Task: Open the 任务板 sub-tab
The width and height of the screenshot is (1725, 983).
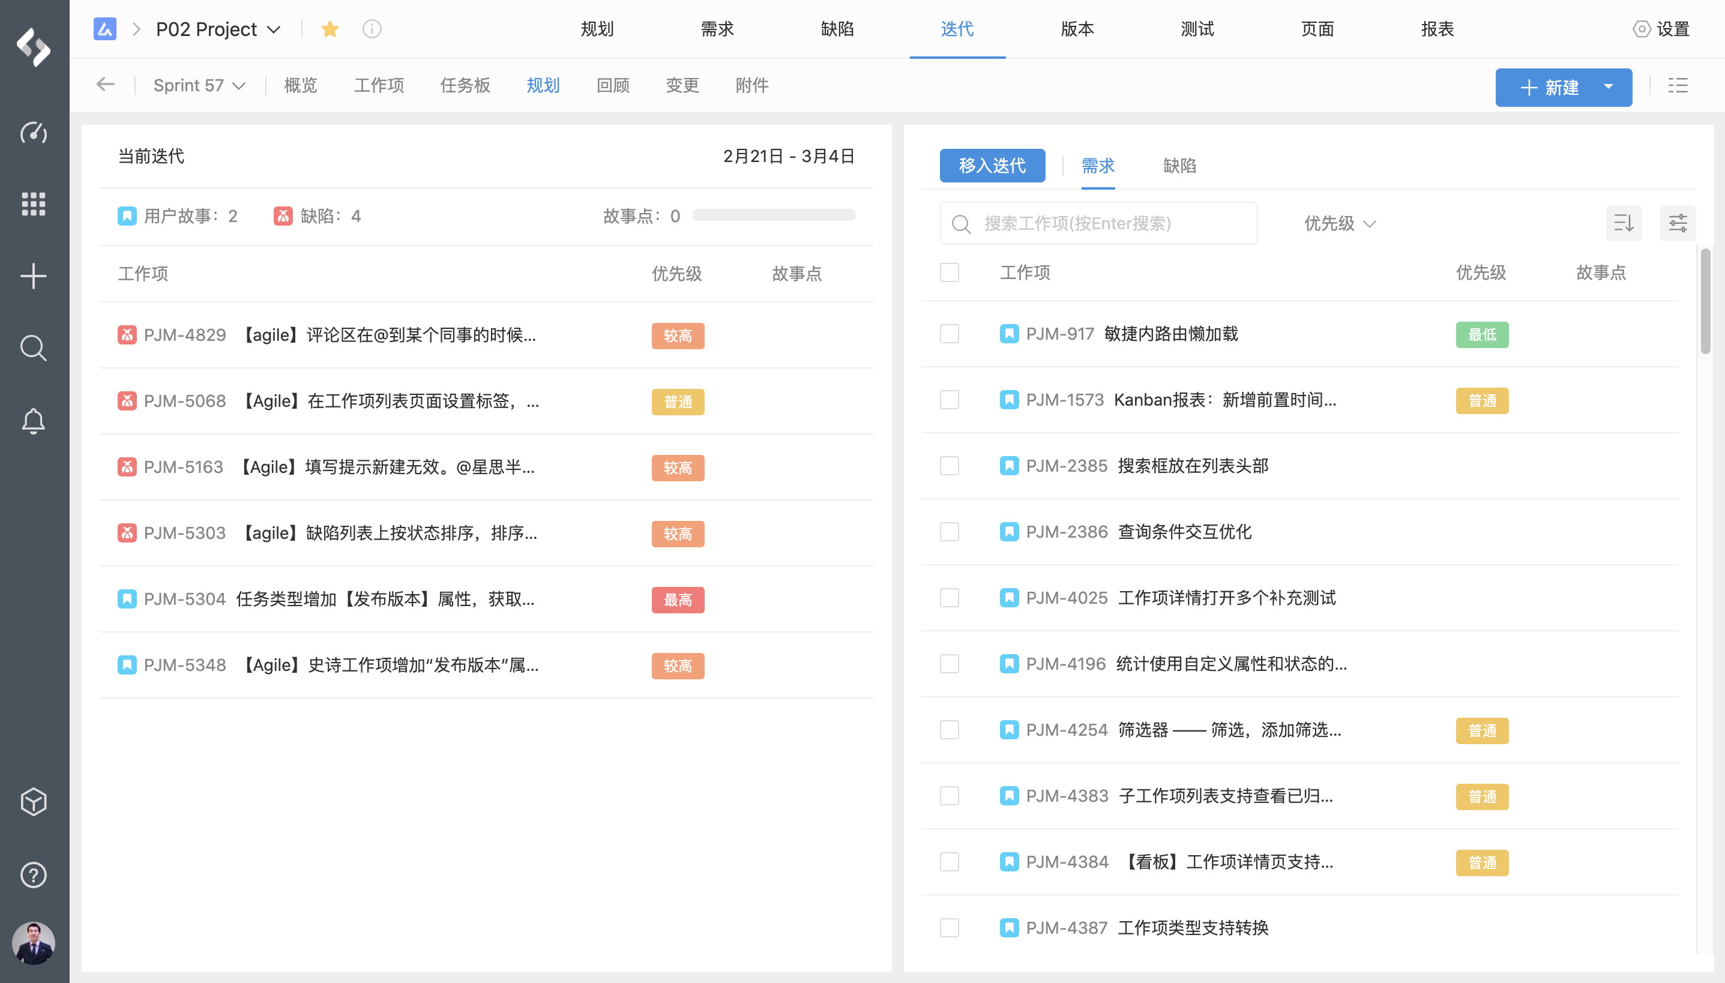Action: click(465, 85)
